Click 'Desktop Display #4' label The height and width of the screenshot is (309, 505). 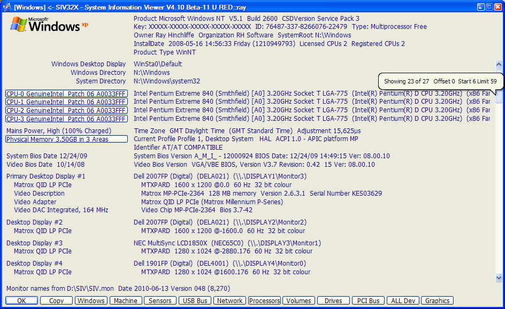(34, 264)
